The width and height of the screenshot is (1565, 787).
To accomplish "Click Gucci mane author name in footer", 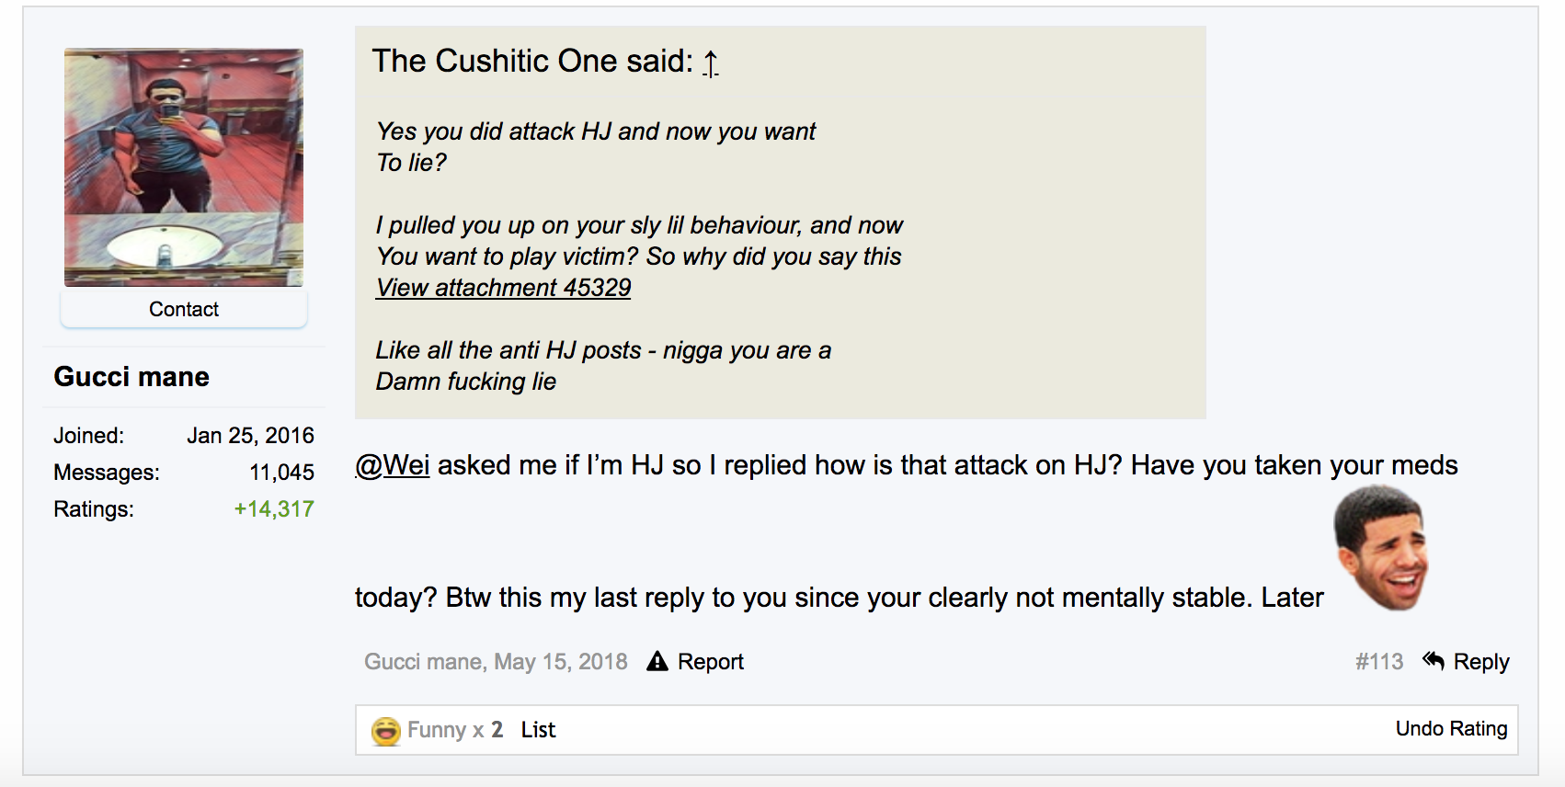I will (x=423, y=662).
